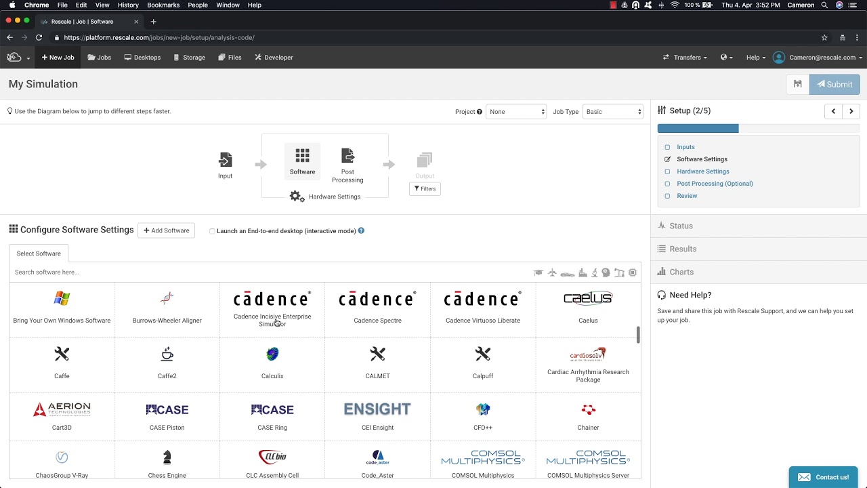Toggle Software Settings step checkbox
Screen dimensions: 867x488
click(x=667, y=159)
